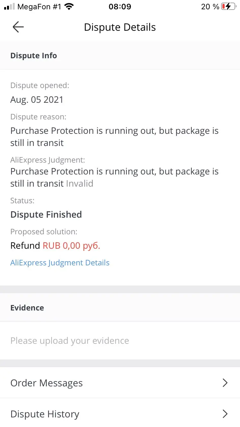Tap the upload your evidence field
Screen dimensions: 240x427
click(x=70, y=341)
